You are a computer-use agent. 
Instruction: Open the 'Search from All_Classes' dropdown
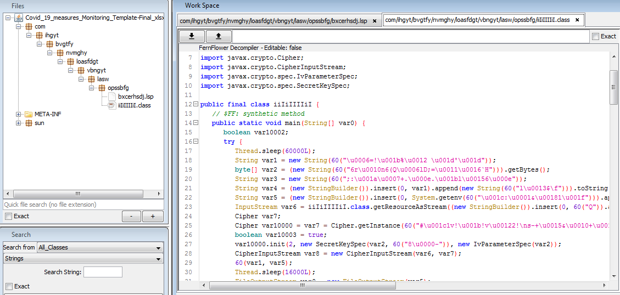(99, 248)
